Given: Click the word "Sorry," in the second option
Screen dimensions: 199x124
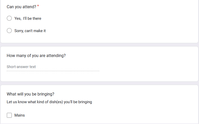Looking at the screenshot, I should 19,31.
